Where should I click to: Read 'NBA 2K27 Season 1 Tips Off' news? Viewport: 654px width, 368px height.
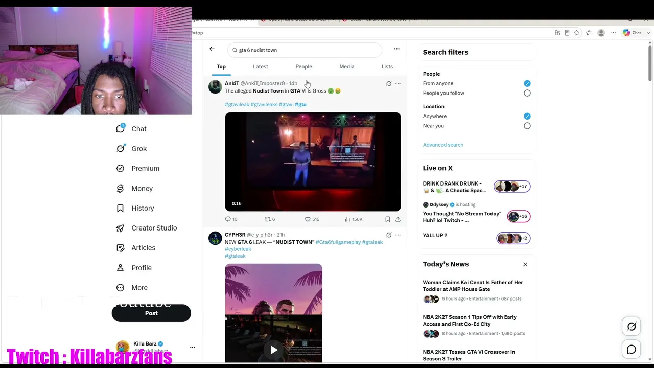click(477, 325)
